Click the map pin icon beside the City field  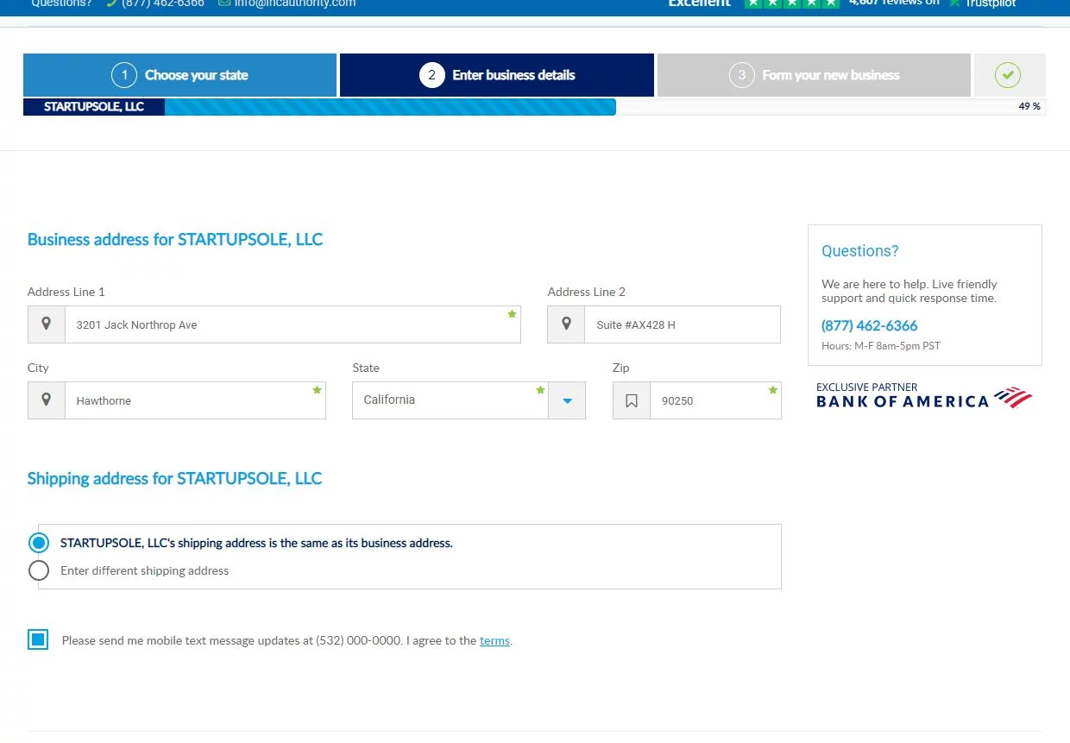coord(47,400)
